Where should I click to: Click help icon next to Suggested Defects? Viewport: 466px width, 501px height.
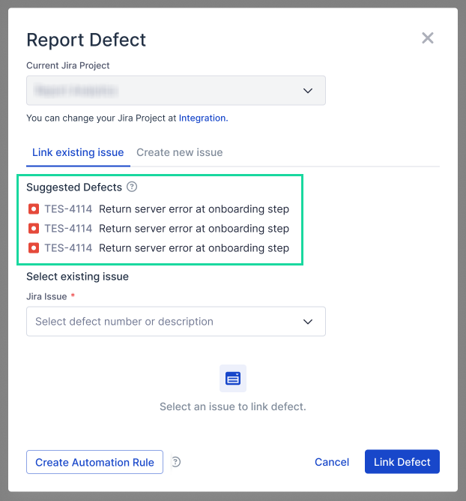(132, 187)
